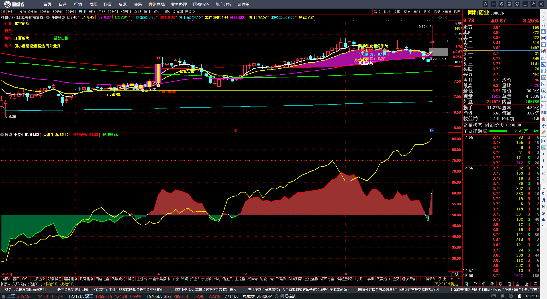
Task: Select the pencil drawing tool icon
Action: pyautogui.click(x=544, y=132)
